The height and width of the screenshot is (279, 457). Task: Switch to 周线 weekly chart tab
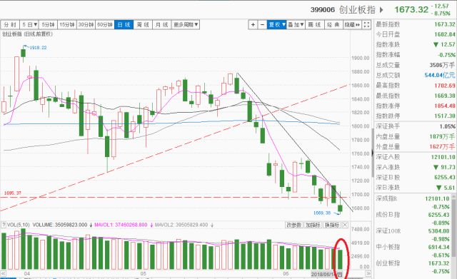tap(143, 25)
